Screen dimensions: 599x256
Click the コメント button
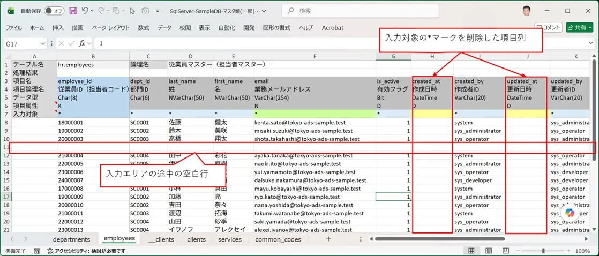pos(548,27)
